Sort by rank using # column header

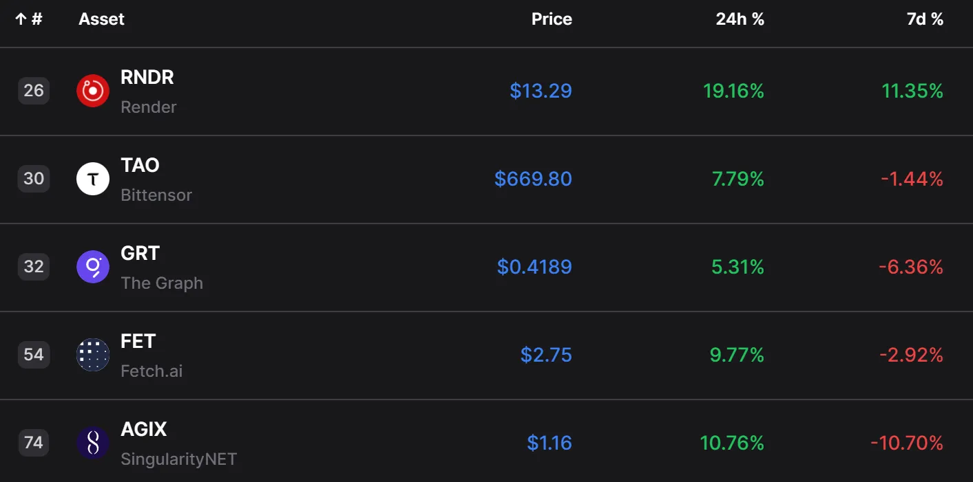pos(29,19)
